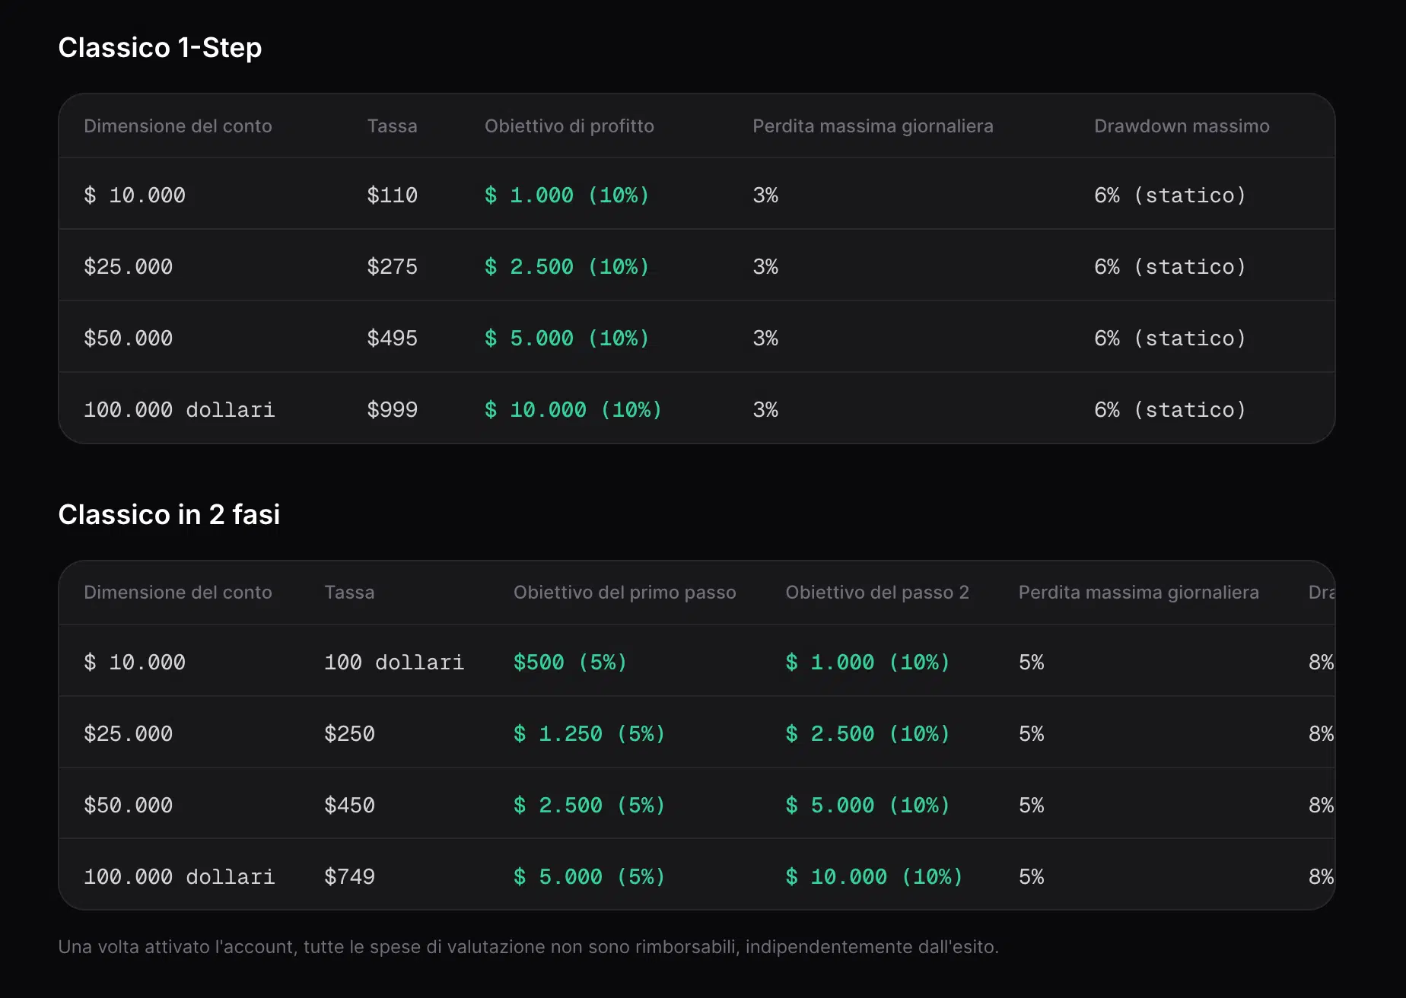
Task: Click the "Obiettivo del passo 2" header
Action: tap(878, 593)
